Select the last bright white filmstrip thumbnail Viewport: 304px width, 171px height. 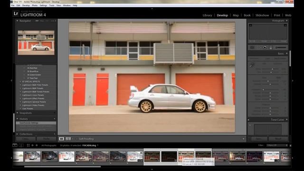tap(271, 156)
